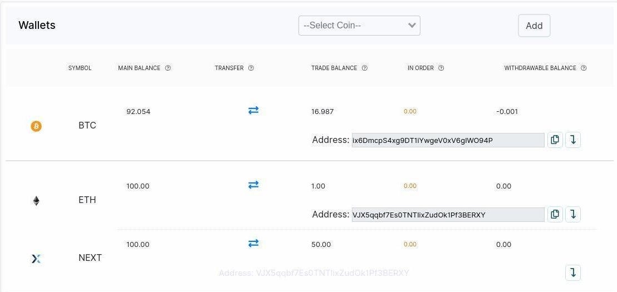This screenshot has height=292, width=617.
Task: Click the In Order help icon
Action: click(x=441, y=68)
